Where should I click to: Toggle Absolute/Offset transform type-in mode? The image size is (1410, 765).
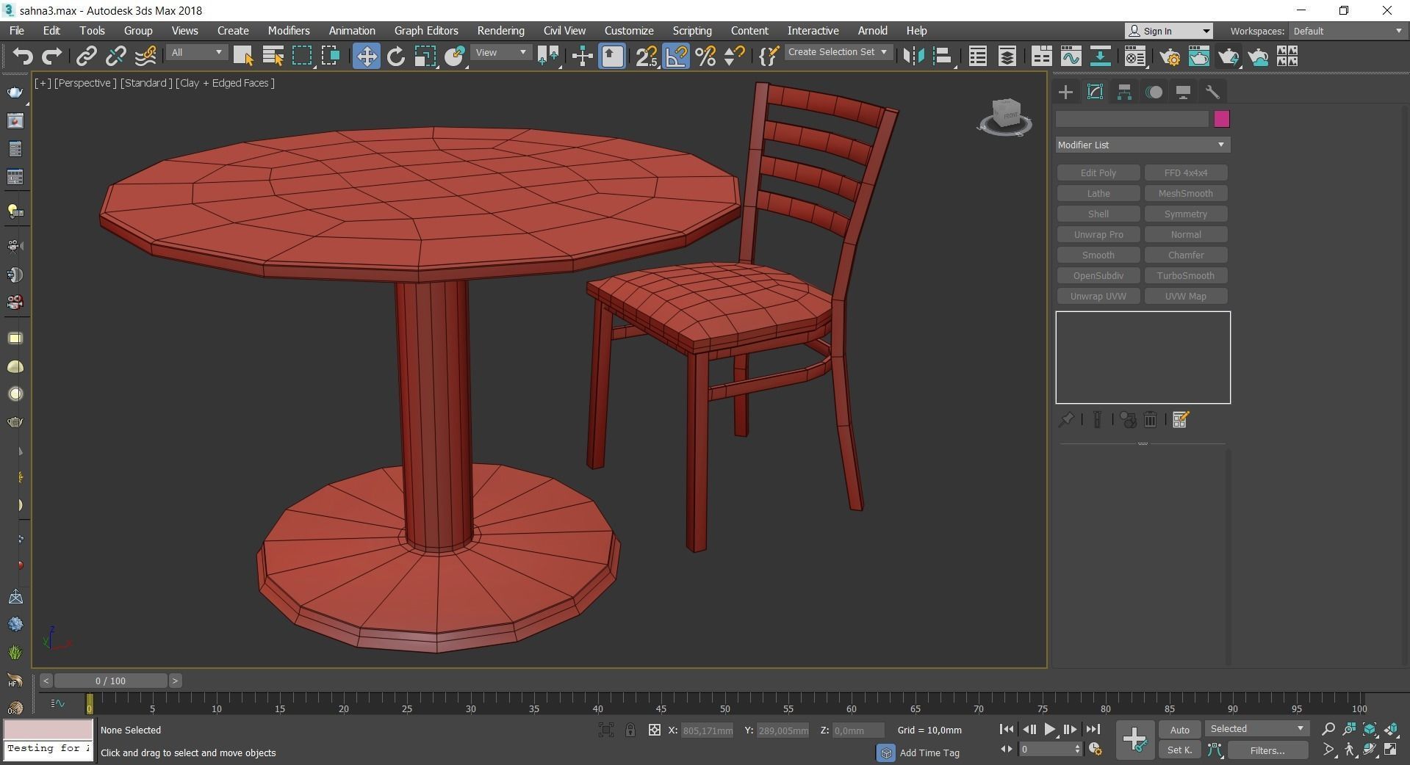point(655,730)
